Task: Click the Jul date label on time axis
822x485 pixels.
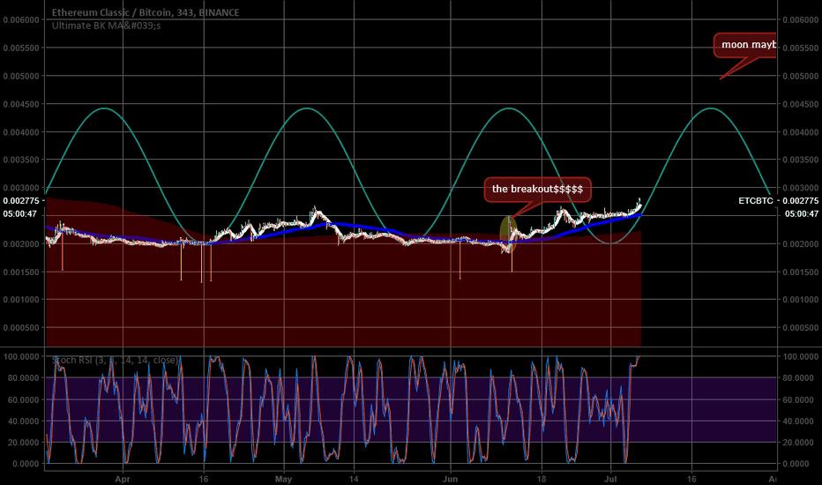Action: 610,479
